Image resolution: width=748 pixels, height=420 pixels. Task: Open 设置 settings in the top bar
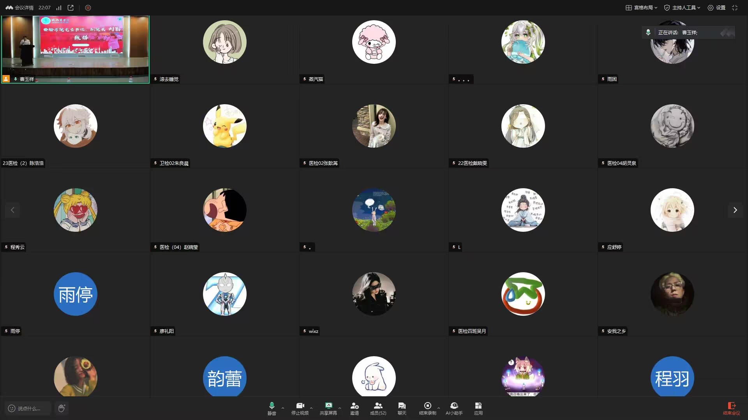(x=716, y=8)
